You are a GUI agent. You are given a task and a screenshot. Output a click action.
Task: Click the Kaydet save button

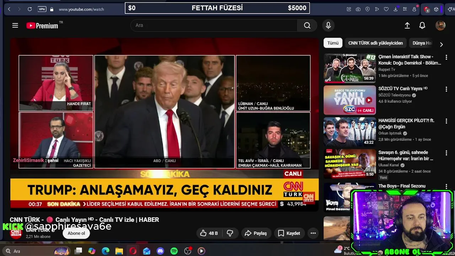click(x=289, y=233)
